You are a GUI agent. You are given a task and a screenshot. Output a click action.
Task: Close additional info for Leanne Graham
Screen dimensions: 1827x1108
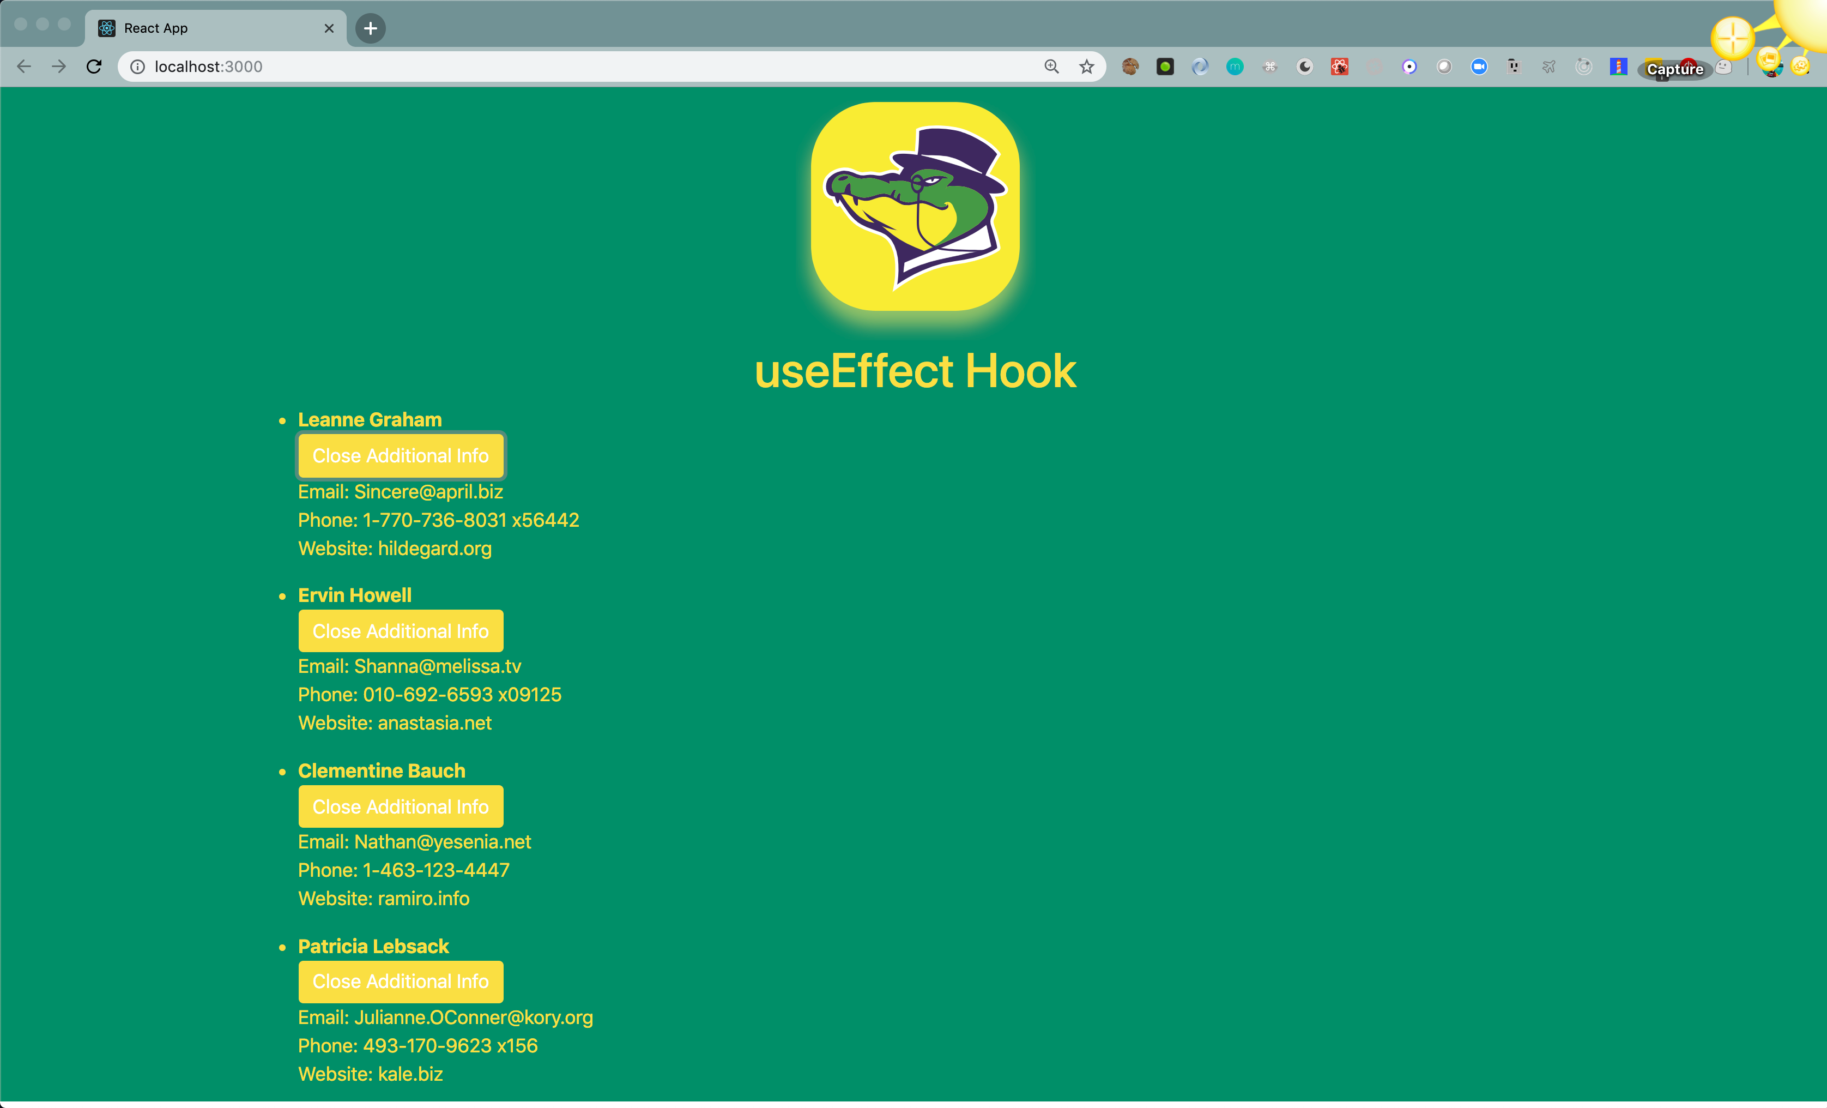[401, 455]
